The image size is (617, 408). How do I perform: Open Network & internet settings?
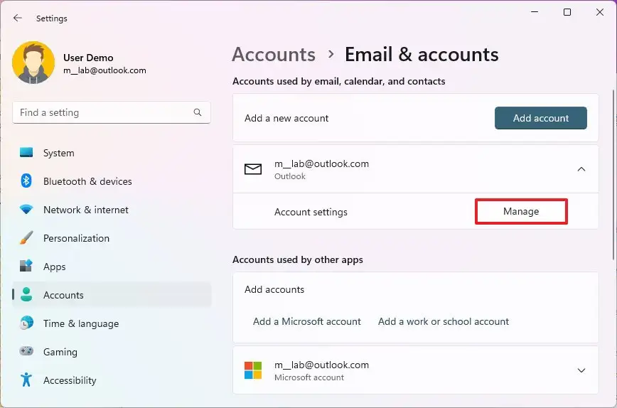112,209
